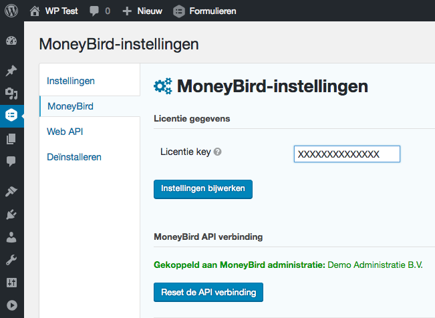
Task: Open Tools via the wrench icon
Action: tap(11, 259)
